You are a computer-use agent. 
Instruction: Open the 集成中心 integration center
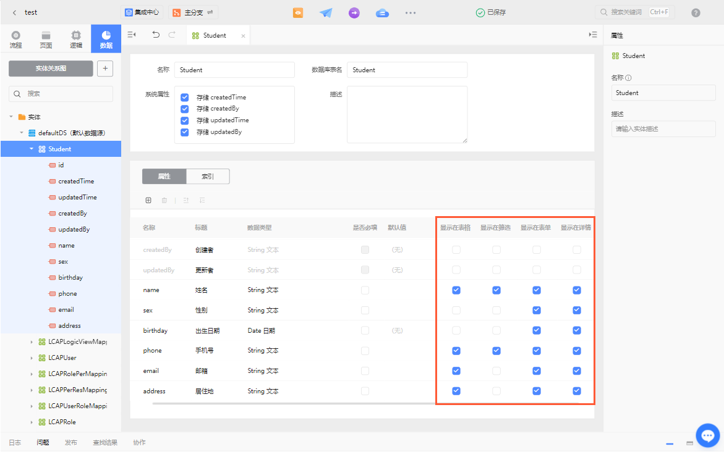[x=142, y=12]
